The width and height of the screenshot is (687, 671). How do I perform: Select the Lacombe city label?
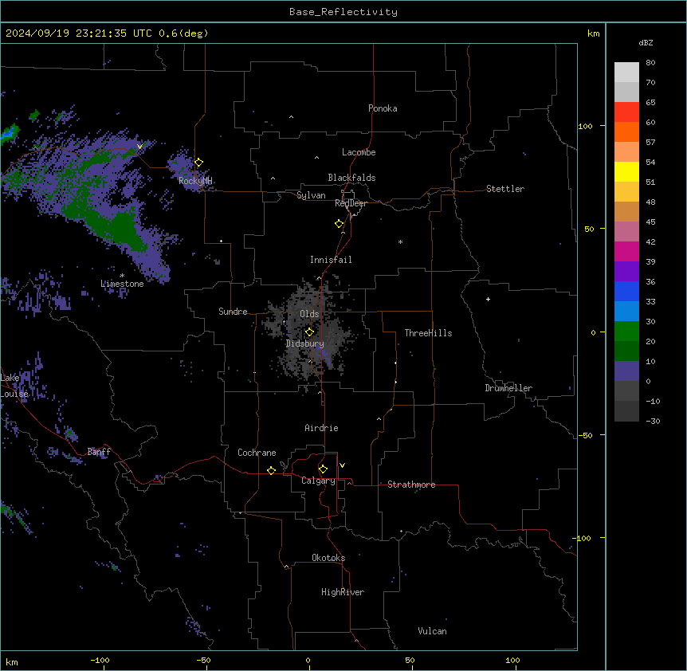tap(359, 152)
